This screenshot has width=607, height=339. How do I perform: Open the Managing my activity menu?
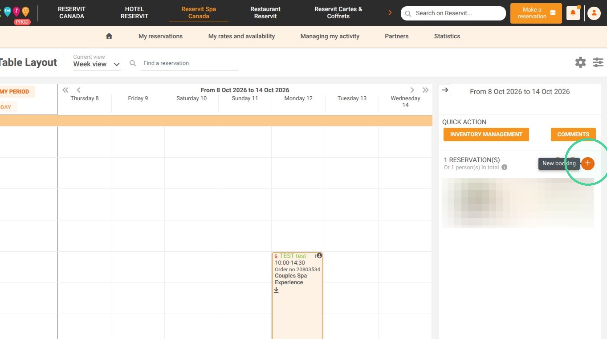(x=330, y=36)
